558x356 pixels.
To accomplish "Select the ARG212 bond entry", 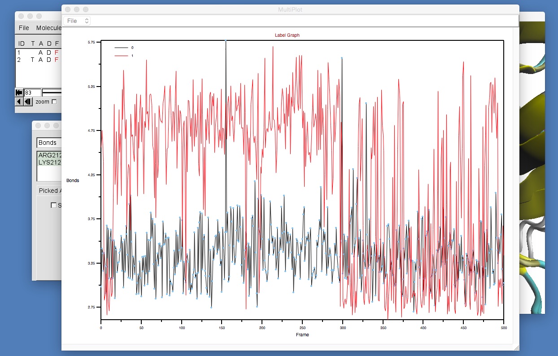I will point(49,155).
